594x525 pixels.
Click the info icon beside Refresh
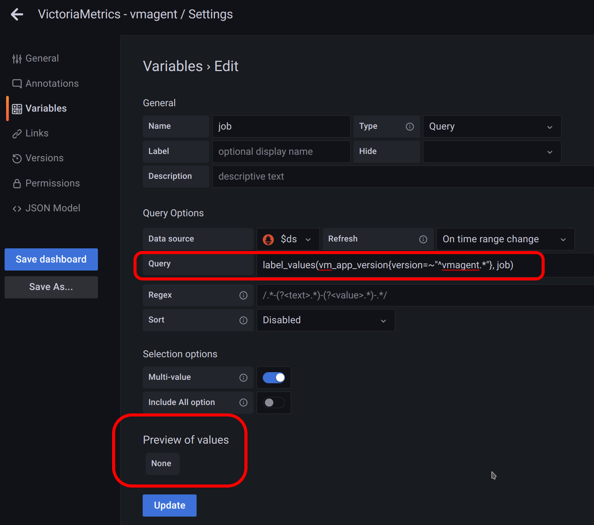click(423, 239)
